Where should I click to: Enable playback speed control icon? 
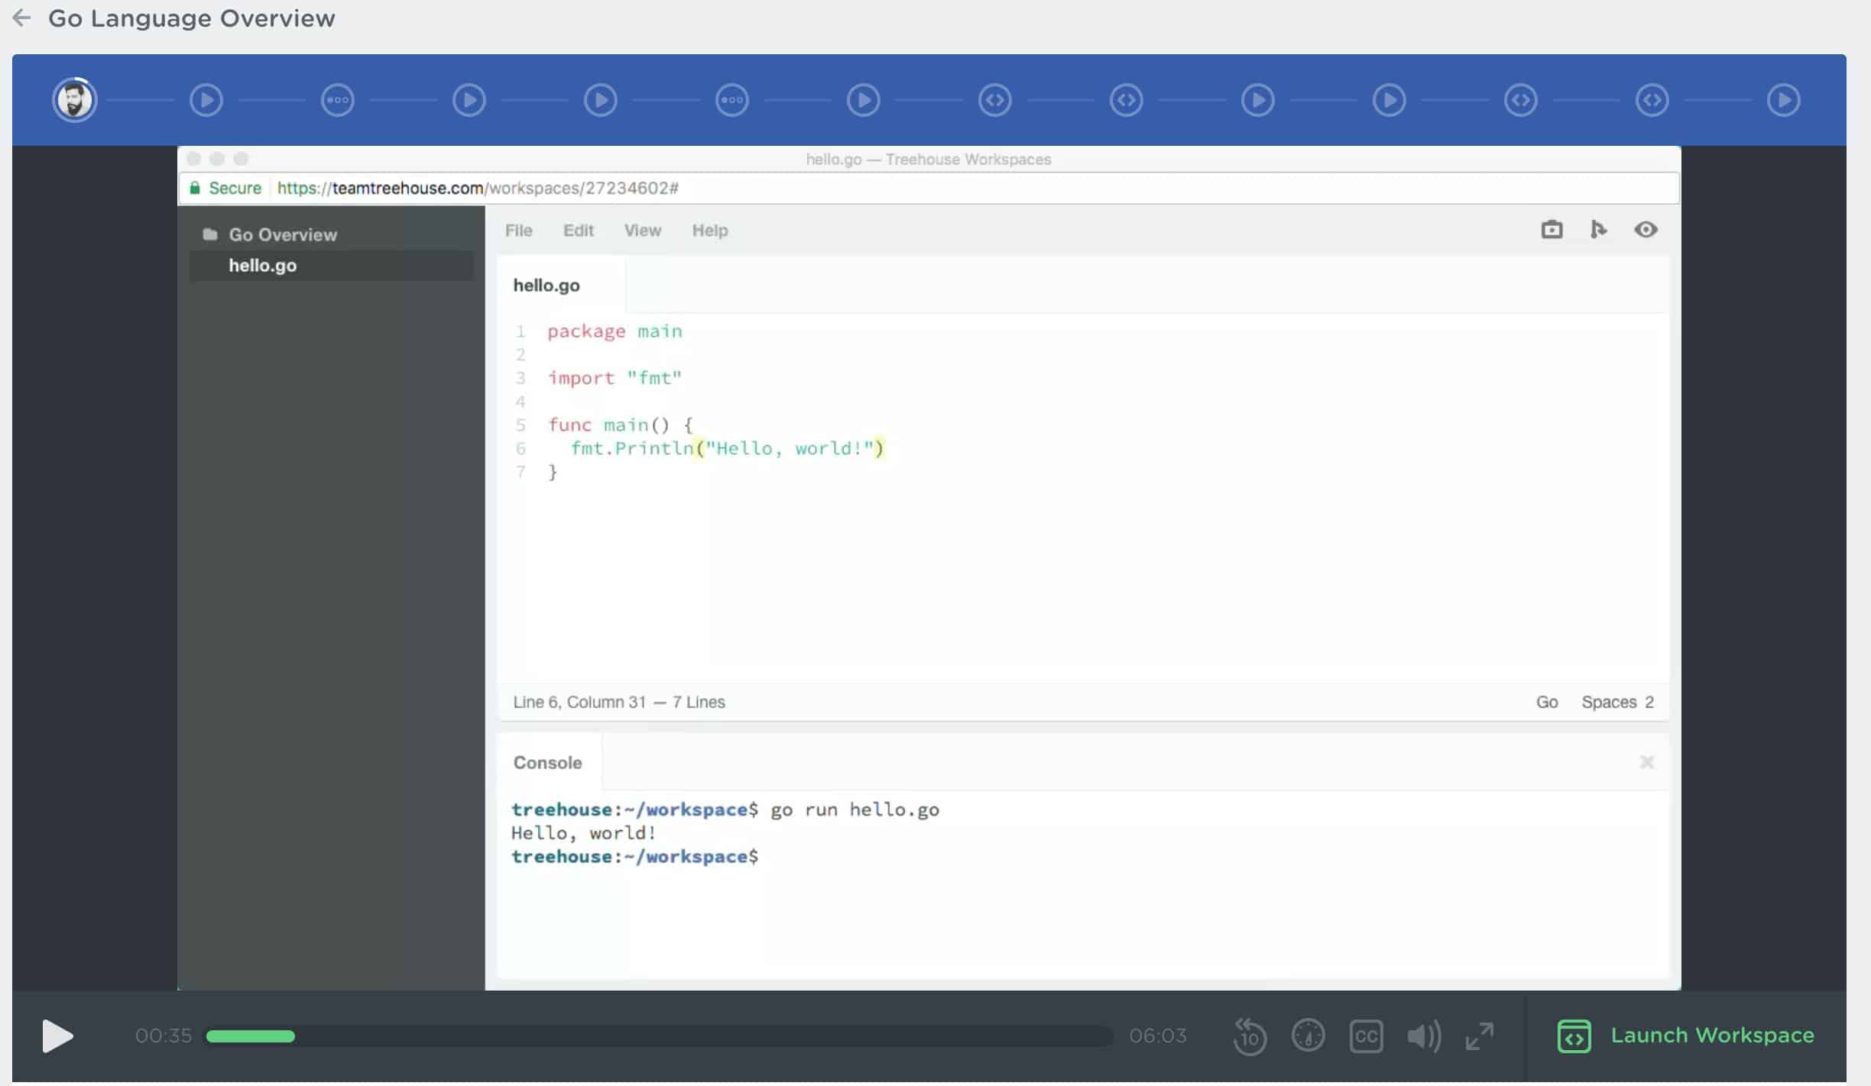coord(1308,1034)
